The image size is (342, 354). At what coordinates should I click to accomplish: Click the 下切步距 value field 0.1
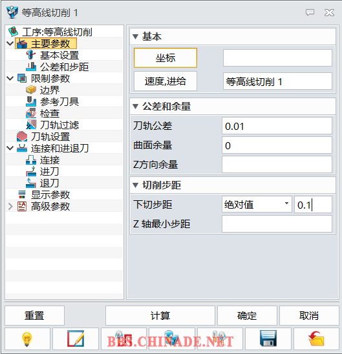(x=314, y=205)
